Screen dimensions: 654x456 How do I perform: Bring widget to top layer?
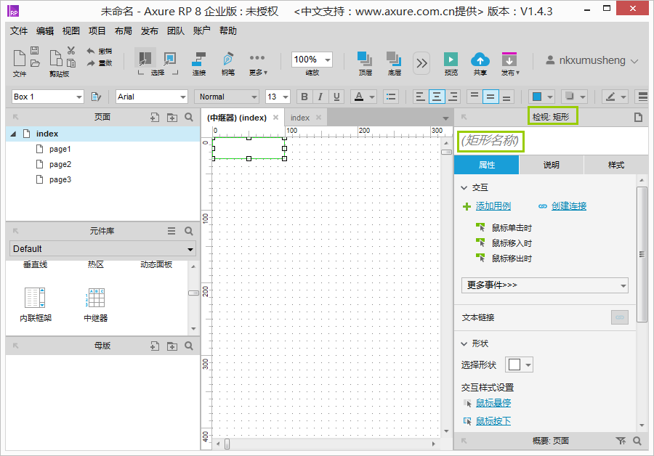click(x=365, y=59)
